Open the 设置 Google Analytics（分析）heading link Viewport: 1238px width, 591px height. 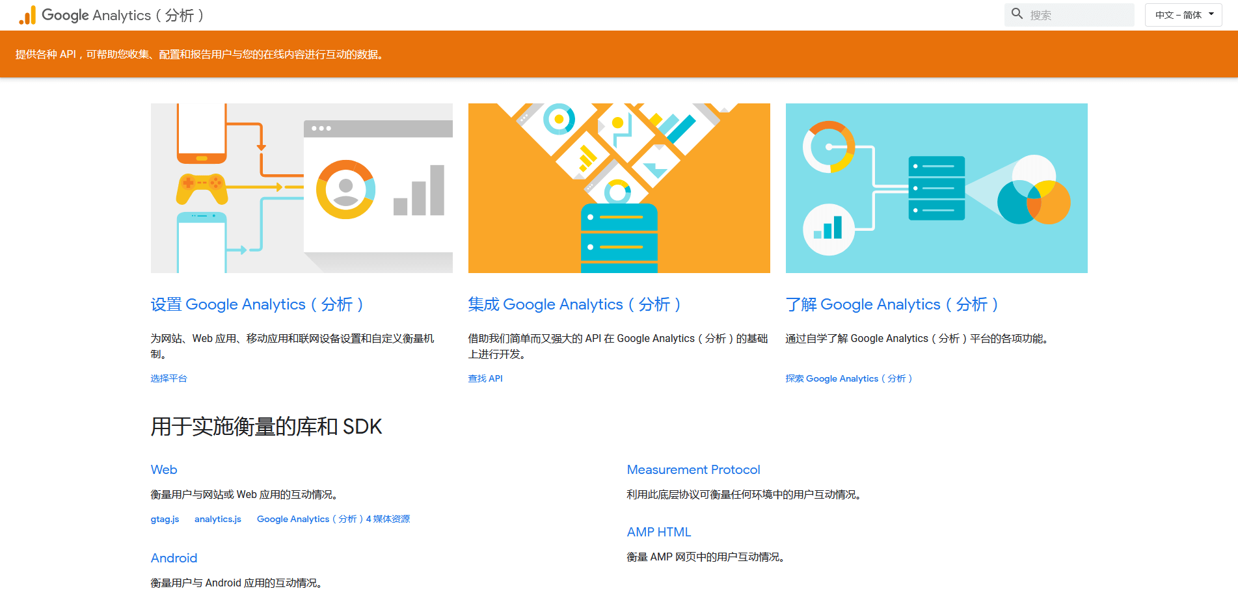pyautogui.click(x=257, y=304)
